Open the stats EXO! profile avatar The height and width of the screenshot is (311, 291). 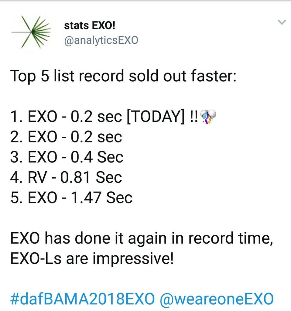click(x=31, y=32)
